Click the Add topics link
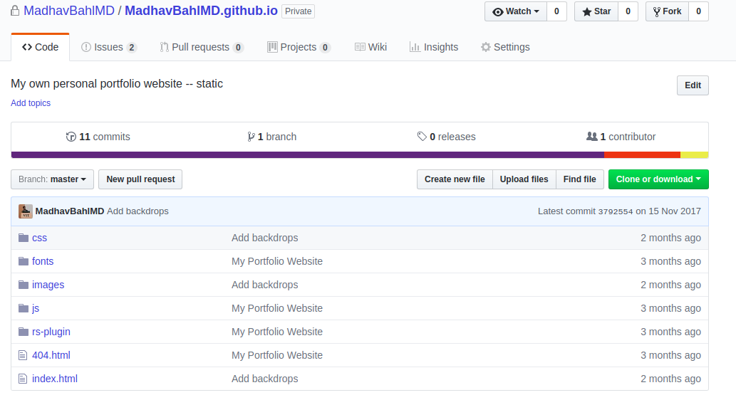This screenshot has width=736, height=395. tap(31, 103)
